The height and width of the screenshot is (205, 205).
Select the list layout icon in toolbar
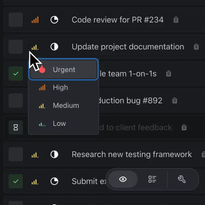pos(152,179)
